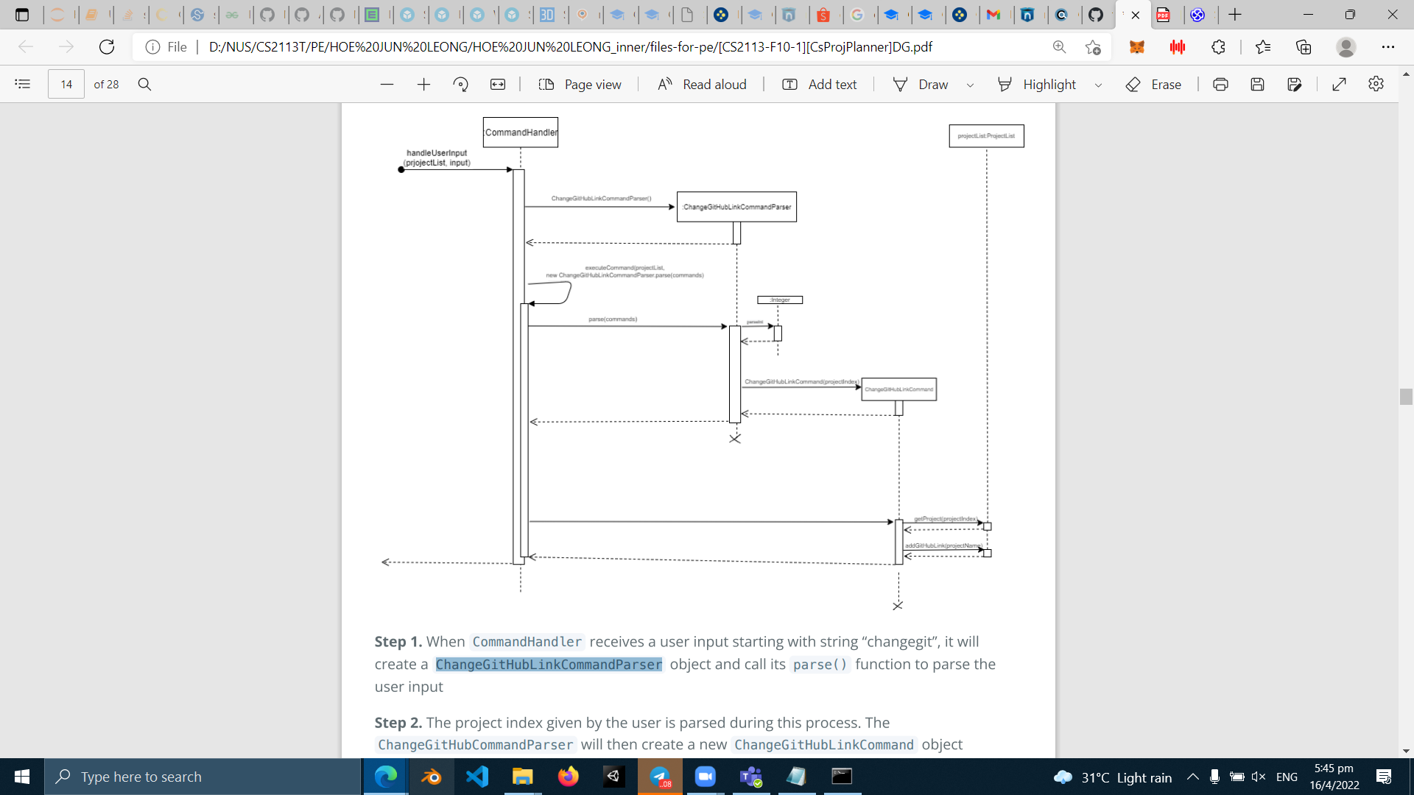The width and height of the screenshot is (1414, 795).
Task: Toggle the Highlight tool
Action: point(1037,84)
